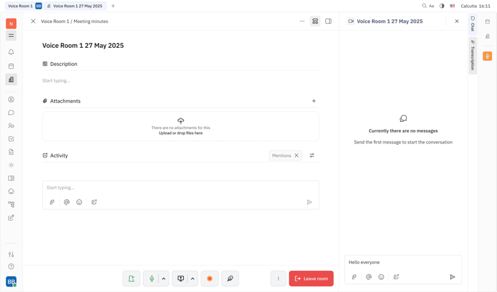Open the book panel icon in the left sidebar
Viewport: 497px width, 292px height.
coord(11,178)
